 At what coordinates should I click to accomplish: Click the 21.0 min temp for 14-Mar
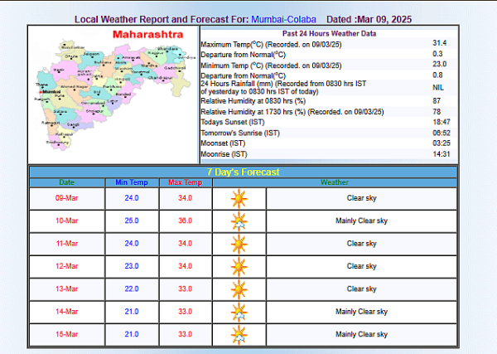(x=132, y=312)
